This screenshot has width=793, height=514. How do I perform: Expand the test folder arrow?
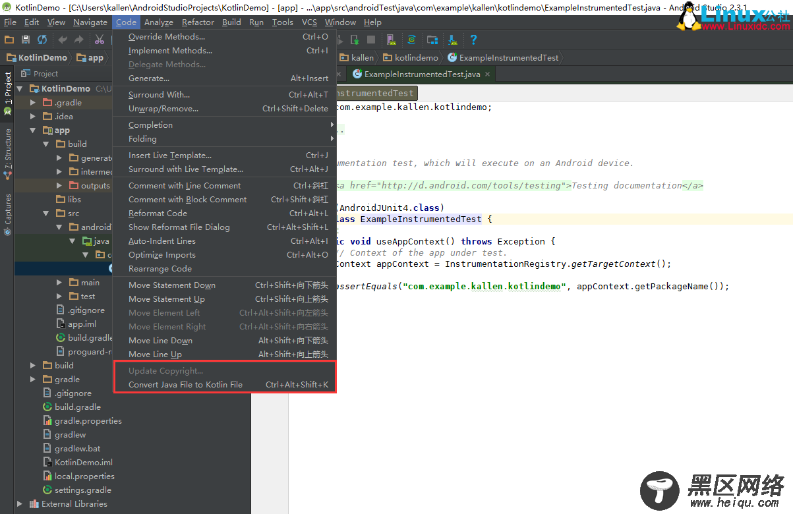click(59, 297)
